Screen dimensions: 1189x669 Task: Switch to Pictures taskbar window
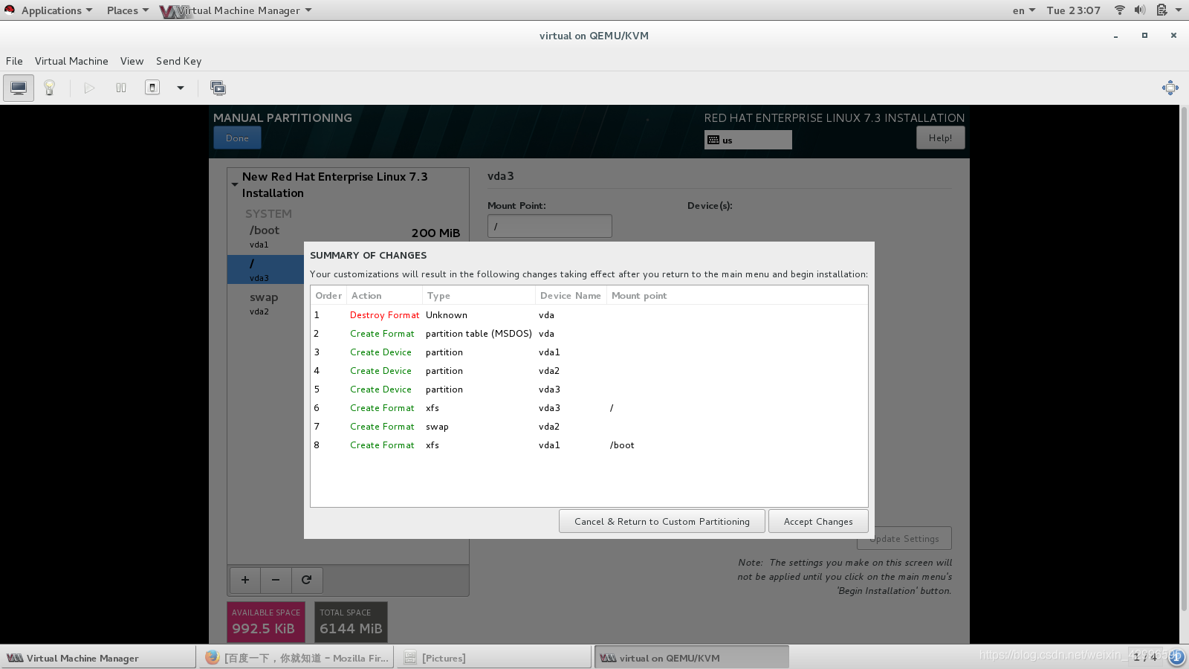(495, 658)
